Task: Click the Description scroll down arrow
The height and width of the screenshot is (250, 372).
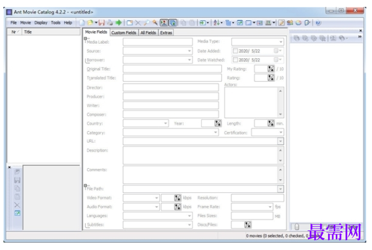Action: pos(280,161)
